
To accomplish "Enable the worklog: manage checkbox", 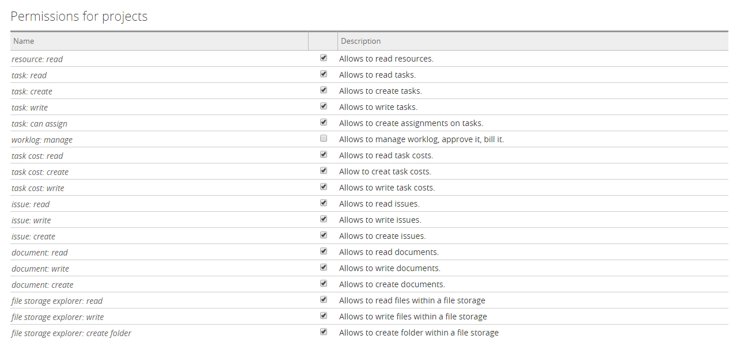I will [324, 139].
